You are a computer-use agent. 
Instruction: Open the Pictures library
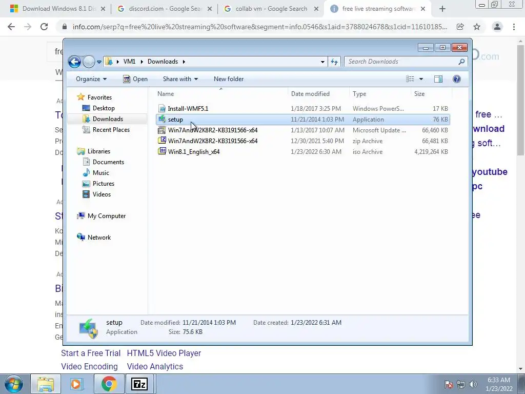pos(104,184)
